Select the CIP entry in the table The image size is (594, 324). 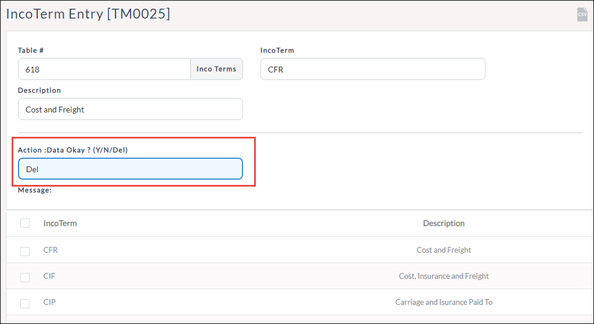pos(49,303)
